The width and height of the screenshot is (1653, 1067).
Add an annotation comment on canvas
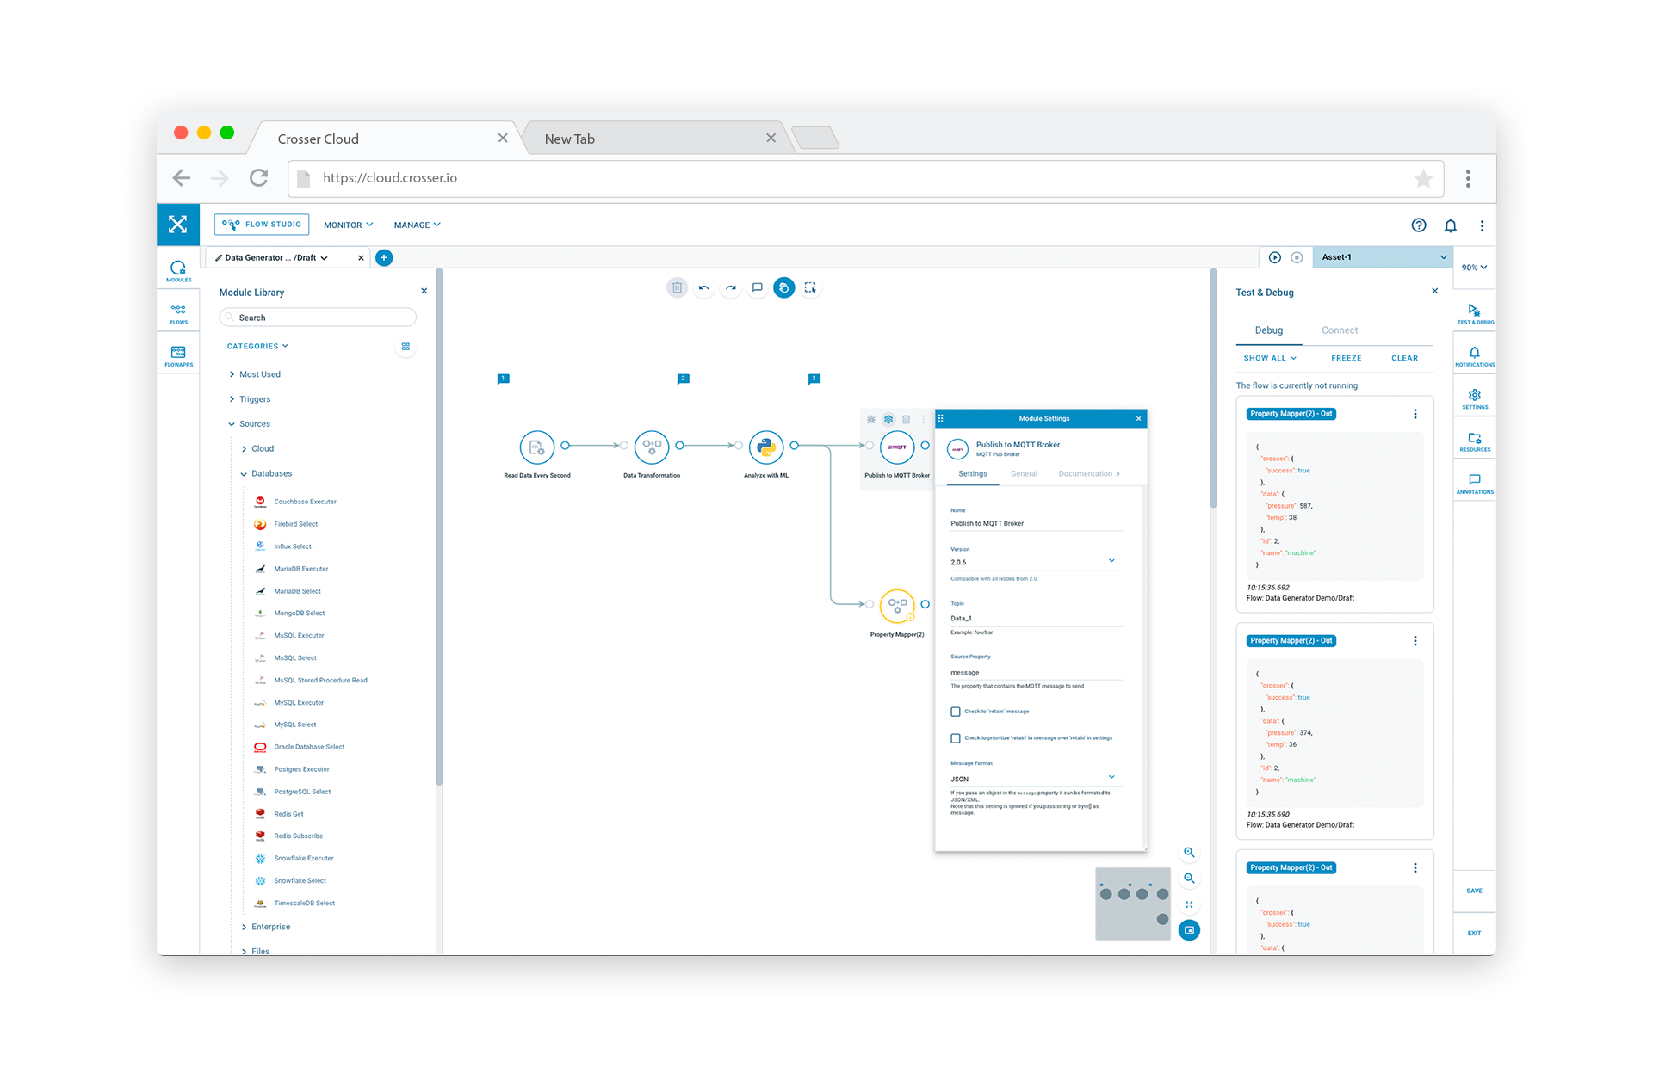click(758, 287)
